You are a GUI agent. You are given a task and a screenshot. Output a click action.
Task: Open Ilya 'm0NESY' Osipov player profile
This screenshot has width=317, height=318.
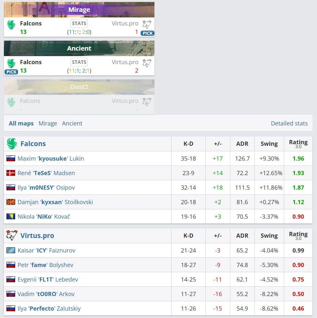coord(46,187)
